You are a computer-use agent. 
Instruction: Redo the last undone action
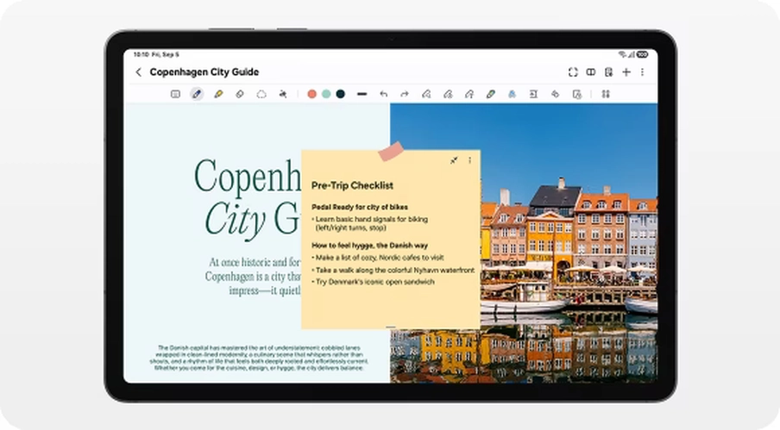pyautogui.click(x=404, y=94)
